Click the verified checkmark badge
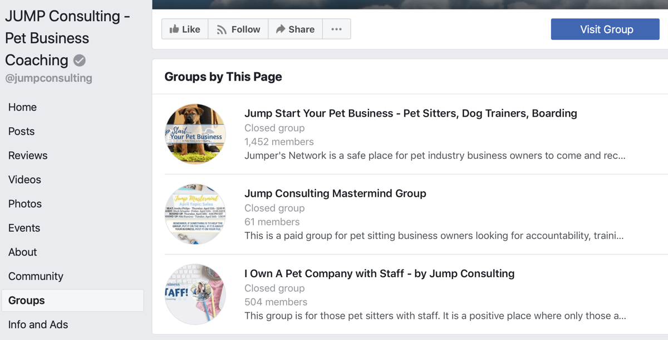This screenshot has width=668, height=340. [x=80, y=61]
